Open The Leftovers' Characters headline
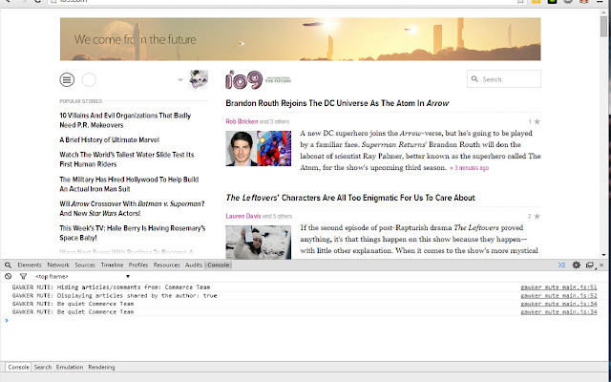The image size is (611, 382). click(350, 198)
